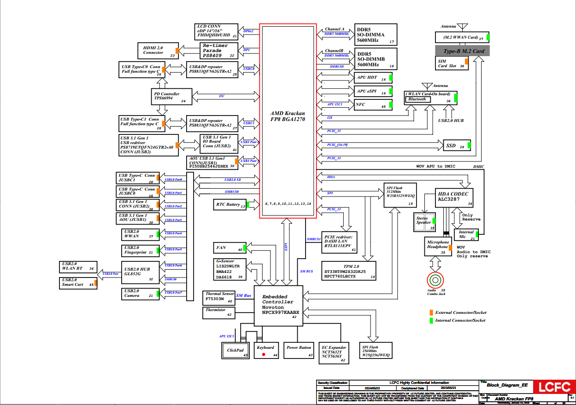This screenshot has height=405, width=576.
Task: Click the antenna symbol above M.2 WWAN Card
Action: (463, 28)
